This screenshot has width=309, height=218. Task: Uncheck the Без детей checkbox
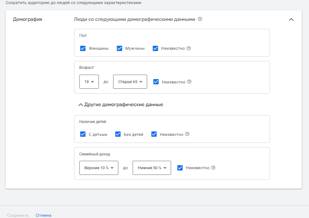coord(118,134)
